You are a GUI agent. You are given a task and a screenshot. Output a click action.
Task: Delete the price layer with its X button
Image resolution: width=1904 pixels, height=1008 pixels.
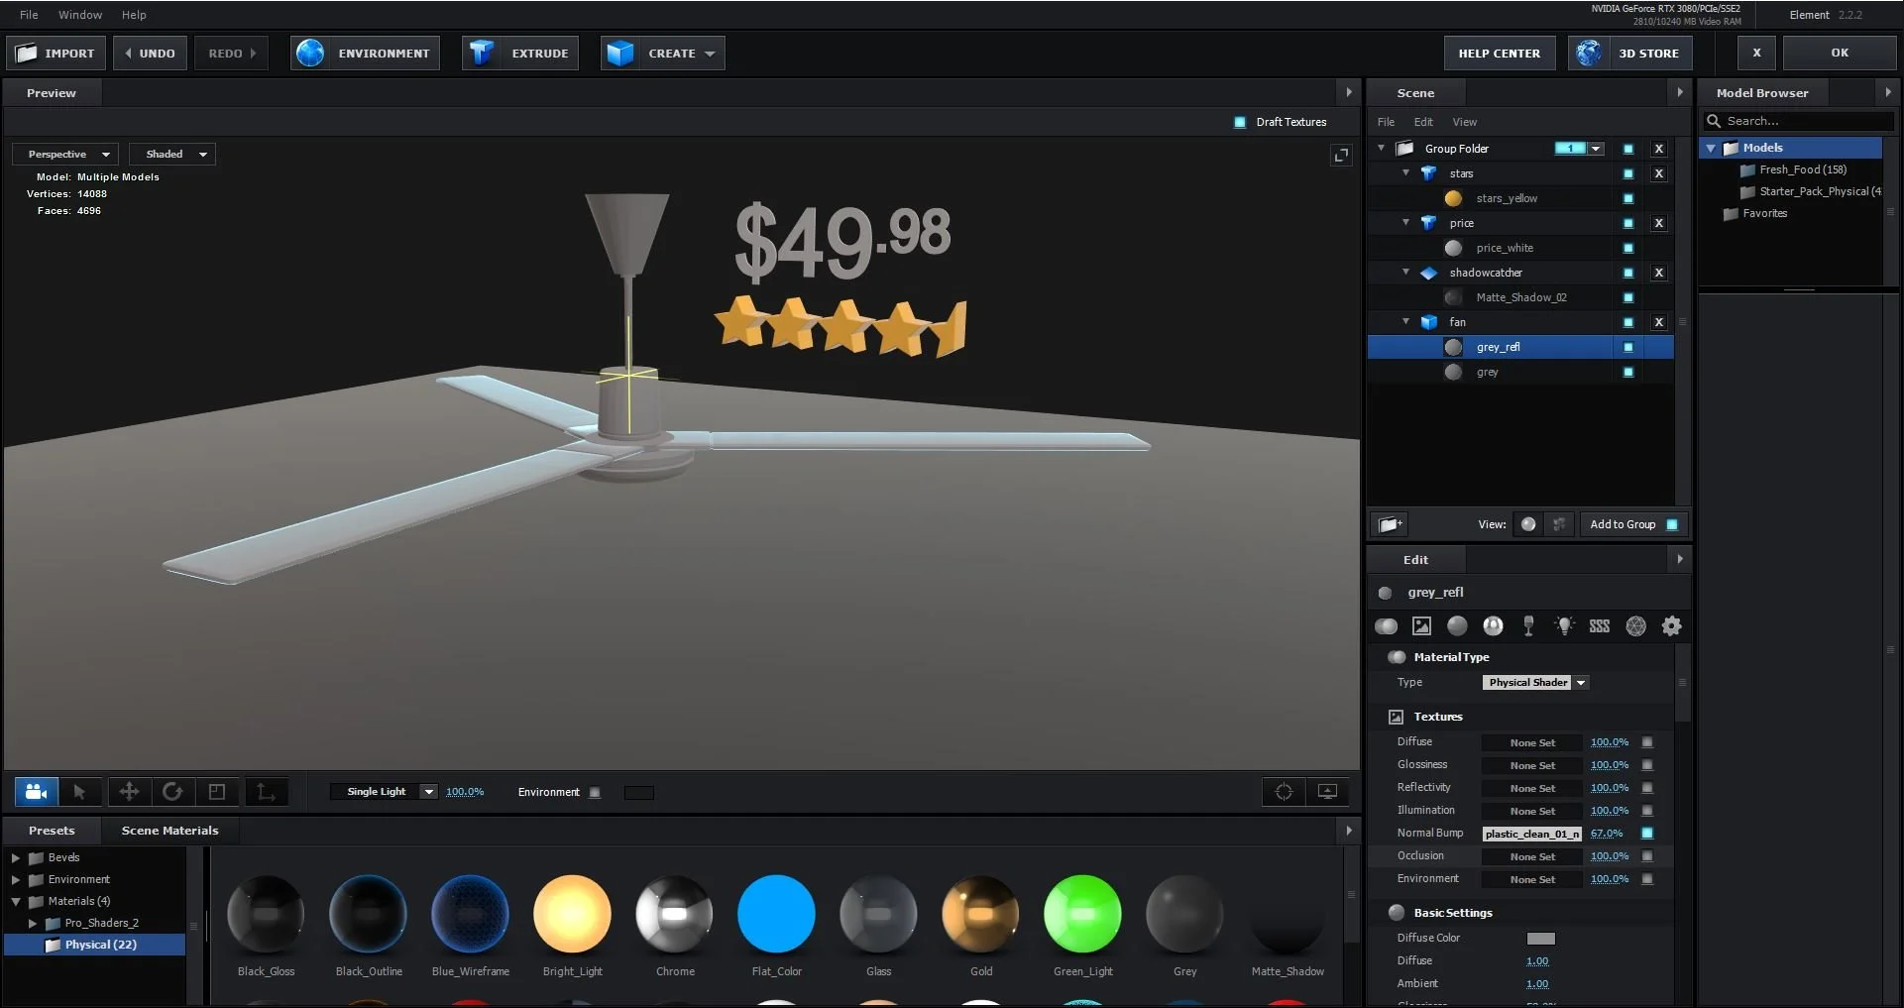(x=1658, y=223)
